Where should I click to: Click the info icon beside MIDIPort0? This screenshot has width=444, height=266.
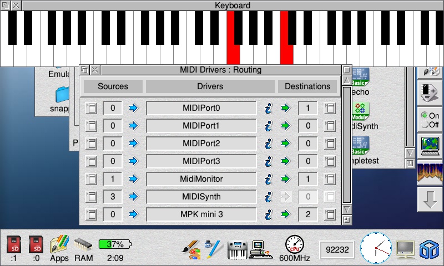pyautogui.click(x=268, y=108)
